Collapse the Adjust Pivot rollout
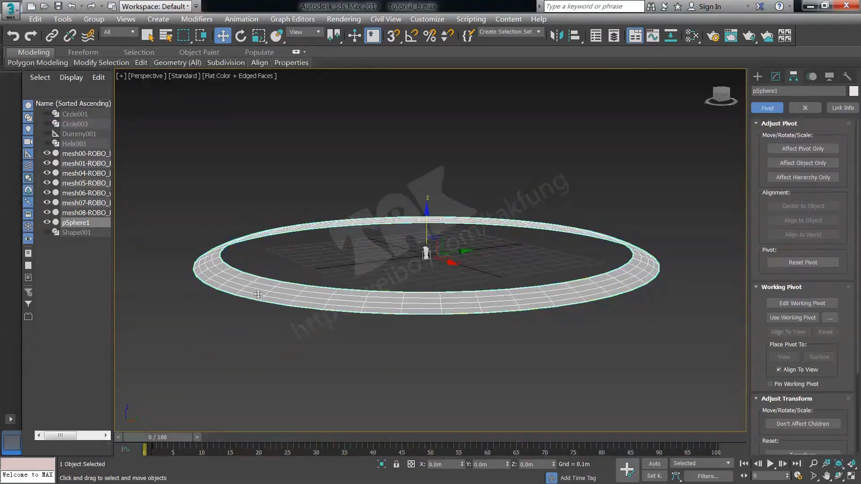 756,123
